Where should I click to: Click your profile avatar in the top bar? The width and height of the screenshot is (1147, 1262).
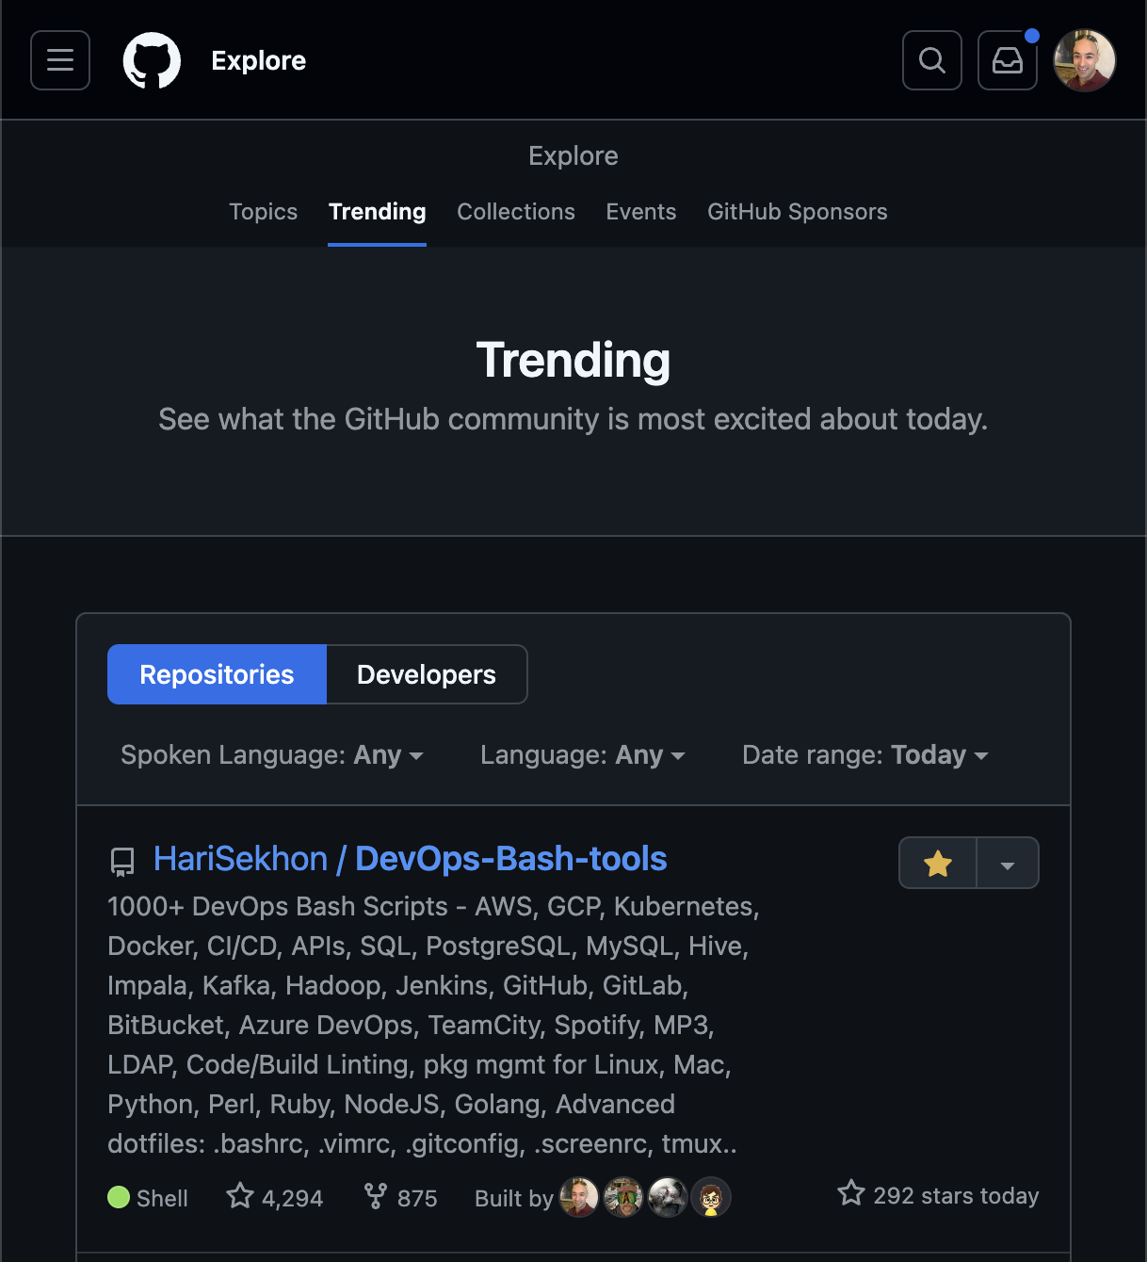click(x=1083, y=59)
